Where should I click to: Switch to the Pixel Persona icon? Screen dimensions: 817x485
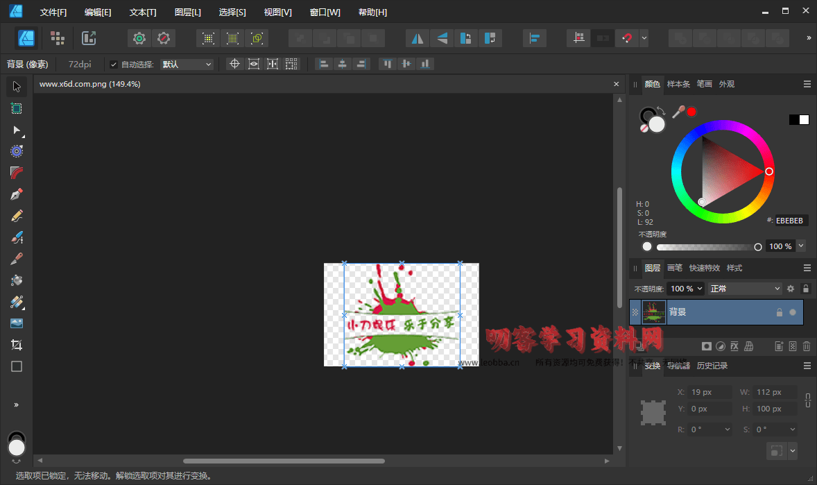(x=58, y=38)
